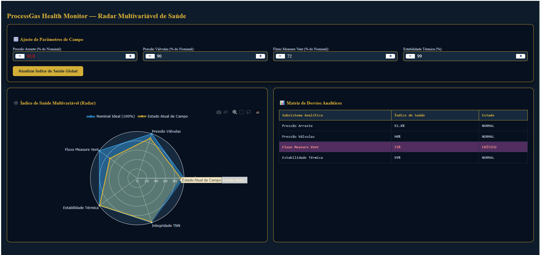Click Atualizar Índice de Saúde Global button
The image size is (540, 255).
(x=48, y=71)
